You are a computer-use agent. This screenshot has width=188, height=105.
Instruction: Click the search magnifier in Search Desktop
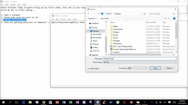point(174,14)
